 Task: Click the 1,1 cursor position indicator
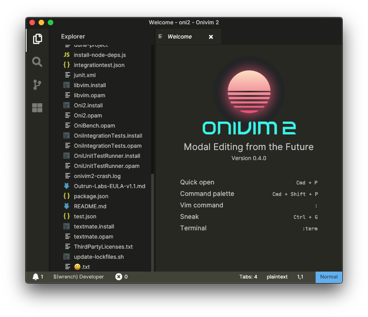[300, 277]
